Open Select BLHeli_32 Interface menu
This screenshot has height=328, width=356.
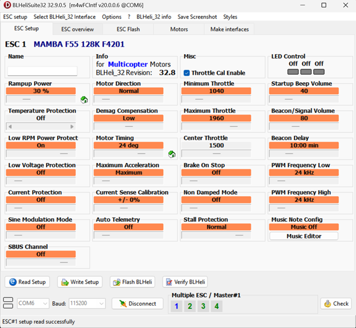64,17
